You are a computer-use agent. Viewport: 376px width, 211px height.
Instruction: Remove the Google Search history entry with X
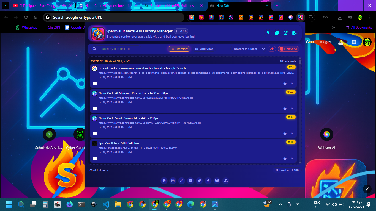292,84
